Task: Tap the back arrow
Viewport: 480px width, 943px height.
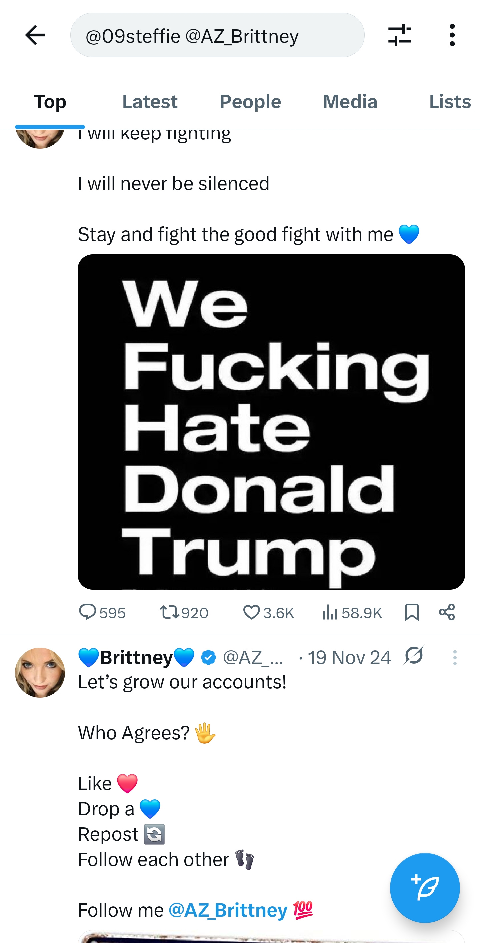Action: 35,35
